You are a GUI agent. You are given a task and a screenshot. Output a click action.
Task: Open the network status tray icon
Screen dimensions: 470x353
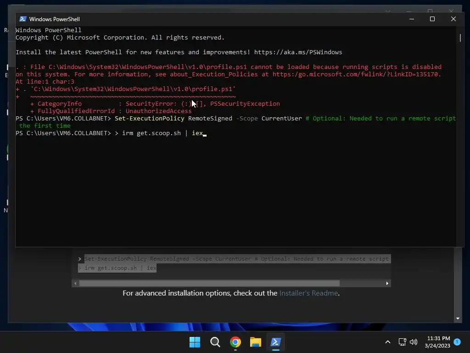402,342
